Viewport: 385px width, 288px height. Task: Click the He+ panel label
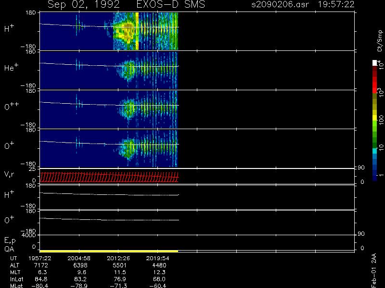click(x=11, y=67)
